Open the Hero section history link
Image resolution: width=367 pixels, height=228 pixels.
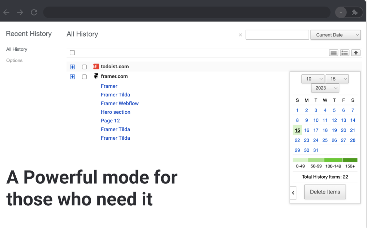pos(116,112)
